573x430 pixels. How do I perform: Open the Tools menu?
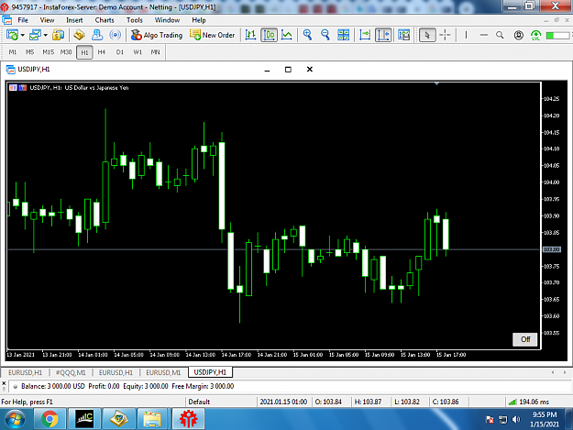pos(135,20)
